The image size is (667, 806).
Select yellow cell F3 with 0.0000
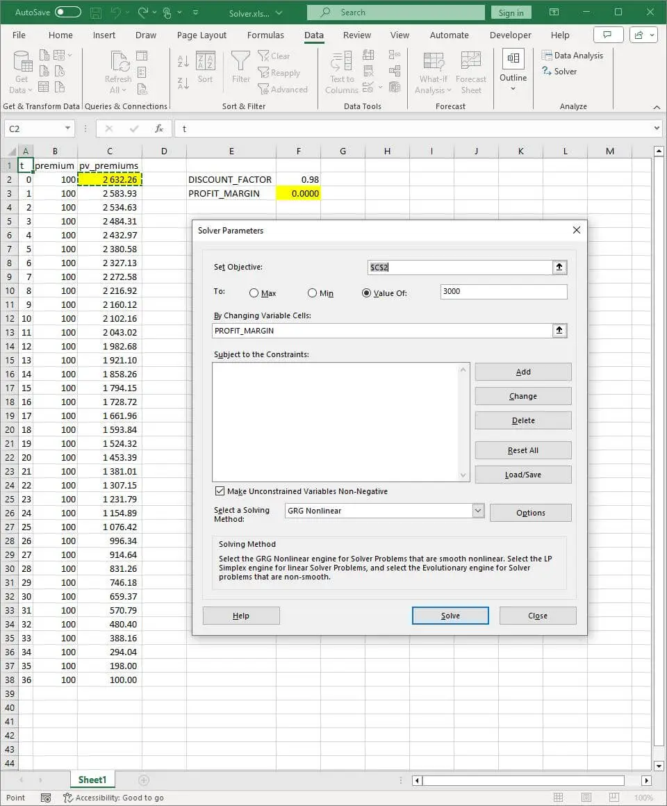click(299, 193)
